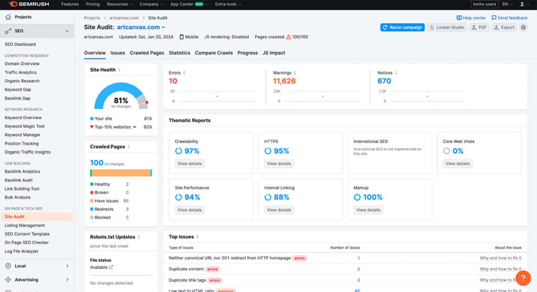Click the Robots.txt Updates info icon
This screenshot has height=292, width=537.
pos(138,237)
